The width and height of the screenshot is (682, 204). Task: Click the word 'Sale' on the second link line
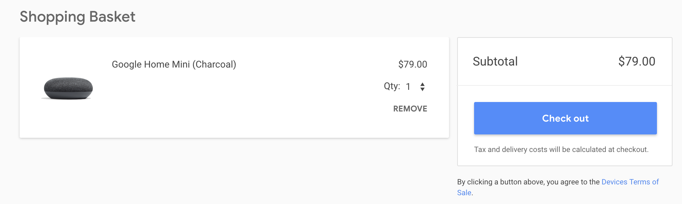pos(464,193)
